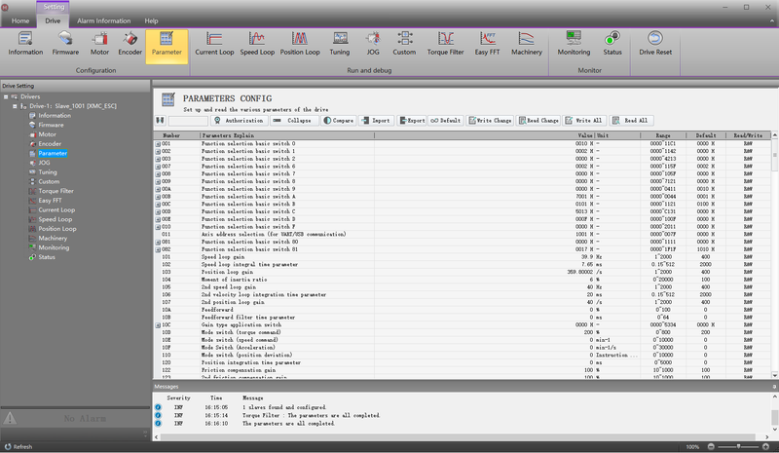The image size is (779, 453).
Task: Click the Write All button
Action: pos(587,121)
